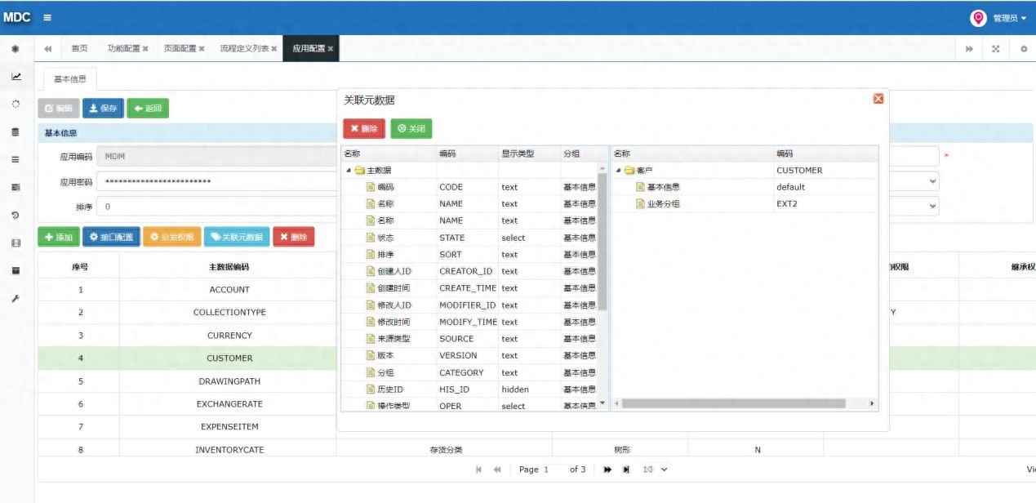
Task: Toggle the hamburger menu beside MDC logo
Action: point(47,17)
